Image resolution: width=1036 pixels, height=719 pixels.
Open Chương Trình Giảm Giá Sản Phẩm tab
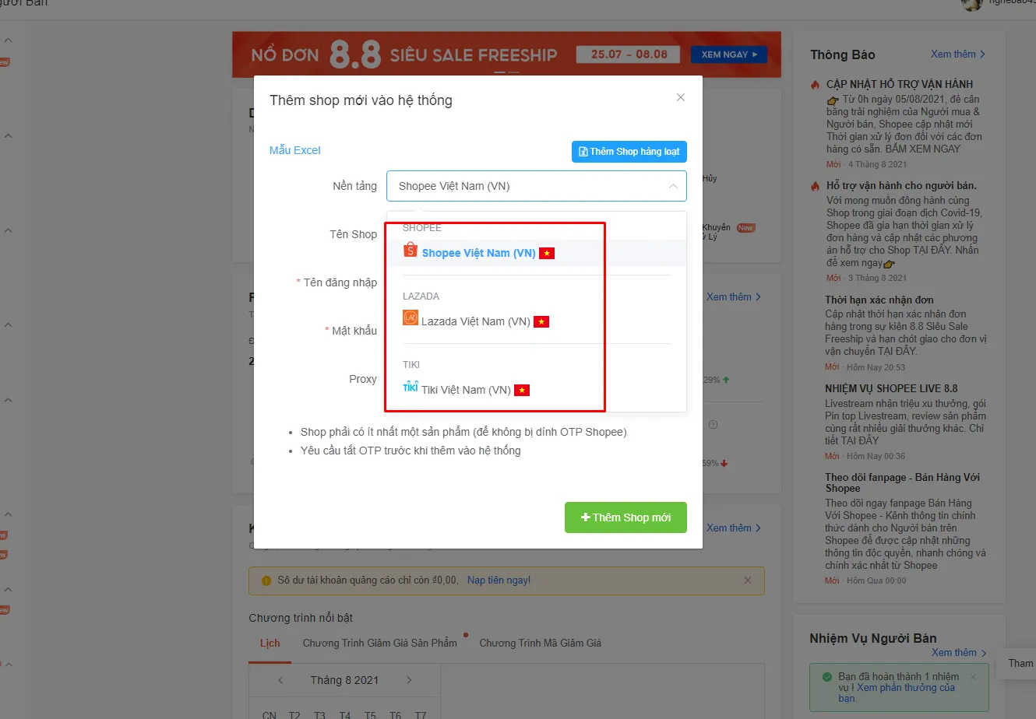[380, 644]
